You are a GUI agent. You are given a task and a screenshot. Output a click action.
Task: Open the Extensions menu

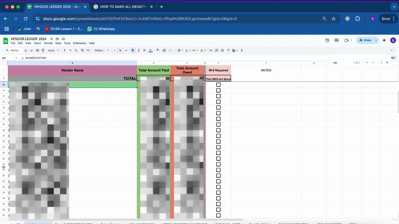pyautogui.click(x=79, y=43)
